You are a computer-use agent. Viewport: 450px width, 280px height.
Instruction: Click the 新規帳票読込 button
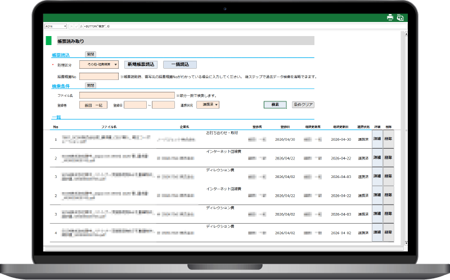pyautogui.click(x=141, y=64)
